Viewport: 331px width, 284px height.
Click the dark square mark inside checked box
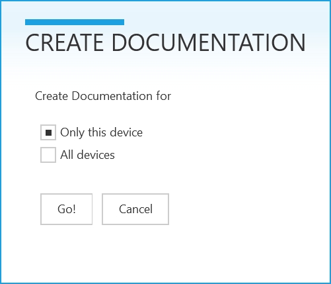pyautogui.click(x=48, y=132)
